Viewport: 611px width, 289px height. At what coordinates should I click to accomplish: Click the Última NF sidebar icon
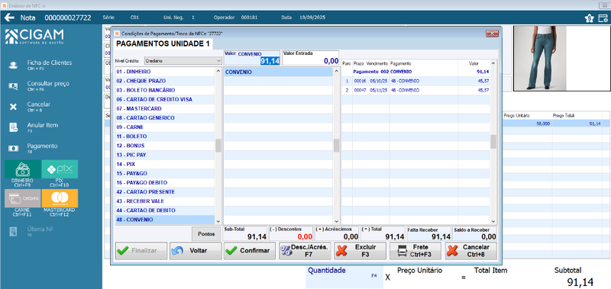click(x=13, y=232)
